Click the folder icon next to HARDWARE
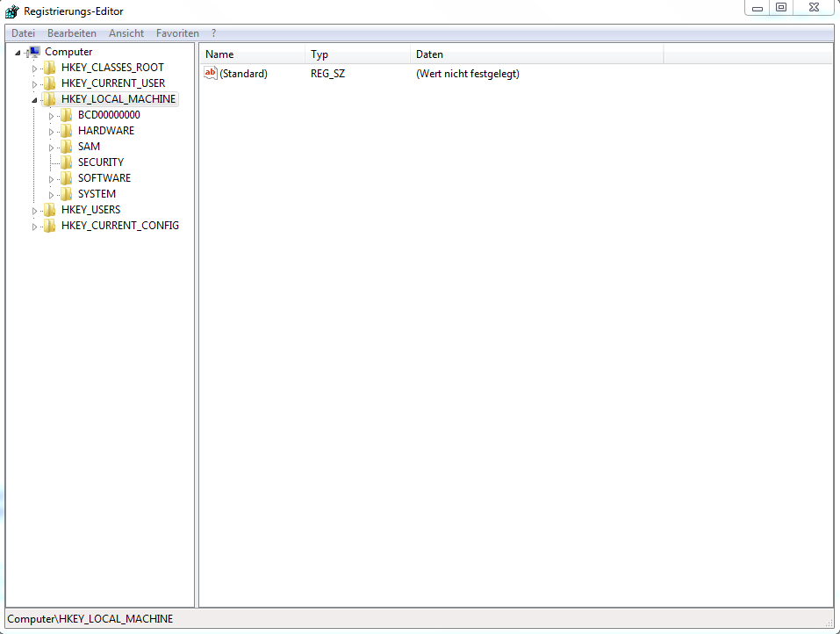 pos(66,130)
